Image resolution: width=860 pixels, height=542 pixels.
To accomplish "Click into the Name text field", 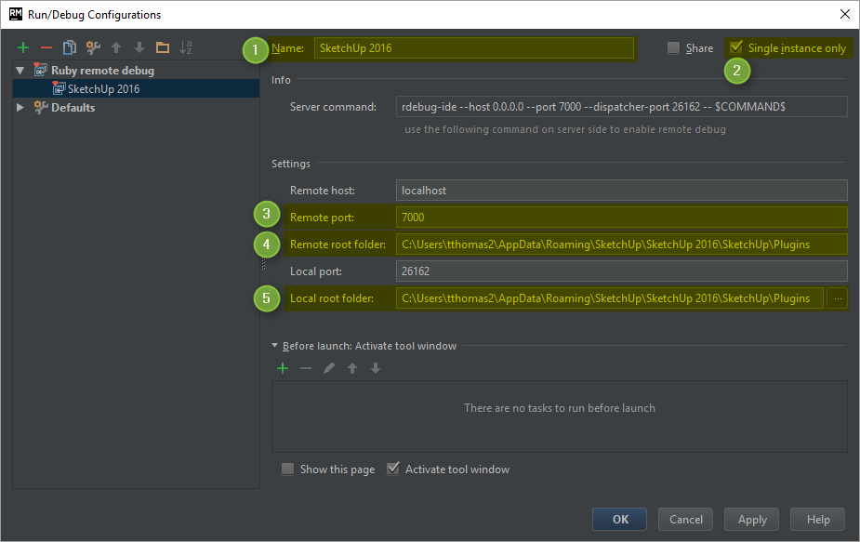I will [x=473, y=48].
